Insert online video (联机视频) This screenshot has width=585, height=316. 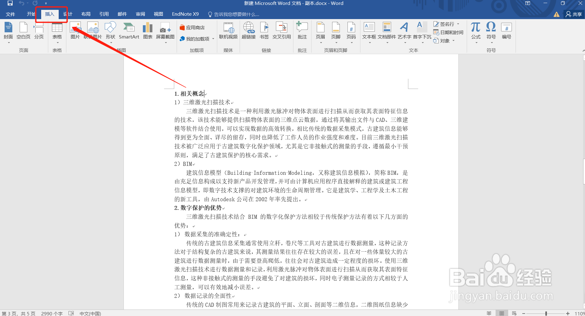pyautogui.click(x=228, y=31)
